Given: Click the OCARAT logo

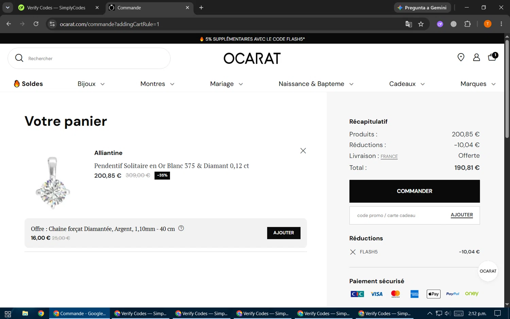Looking at the screenshot, I should [x=252, y=58].
